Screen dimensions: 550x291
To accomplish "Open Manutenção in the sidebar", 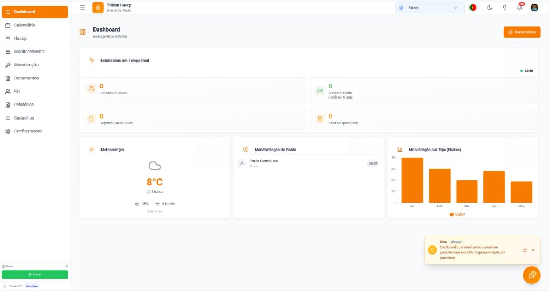I will (x=35, y=65).
